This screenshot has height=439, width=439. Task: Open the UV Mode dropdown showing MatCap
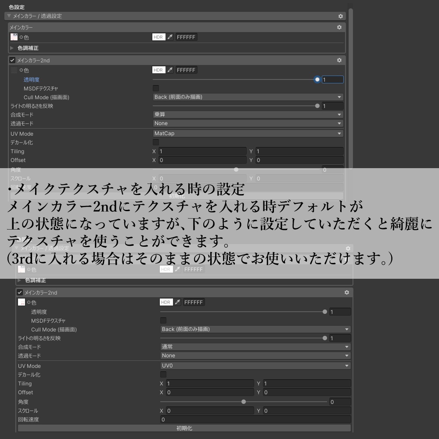pos(248,133)
